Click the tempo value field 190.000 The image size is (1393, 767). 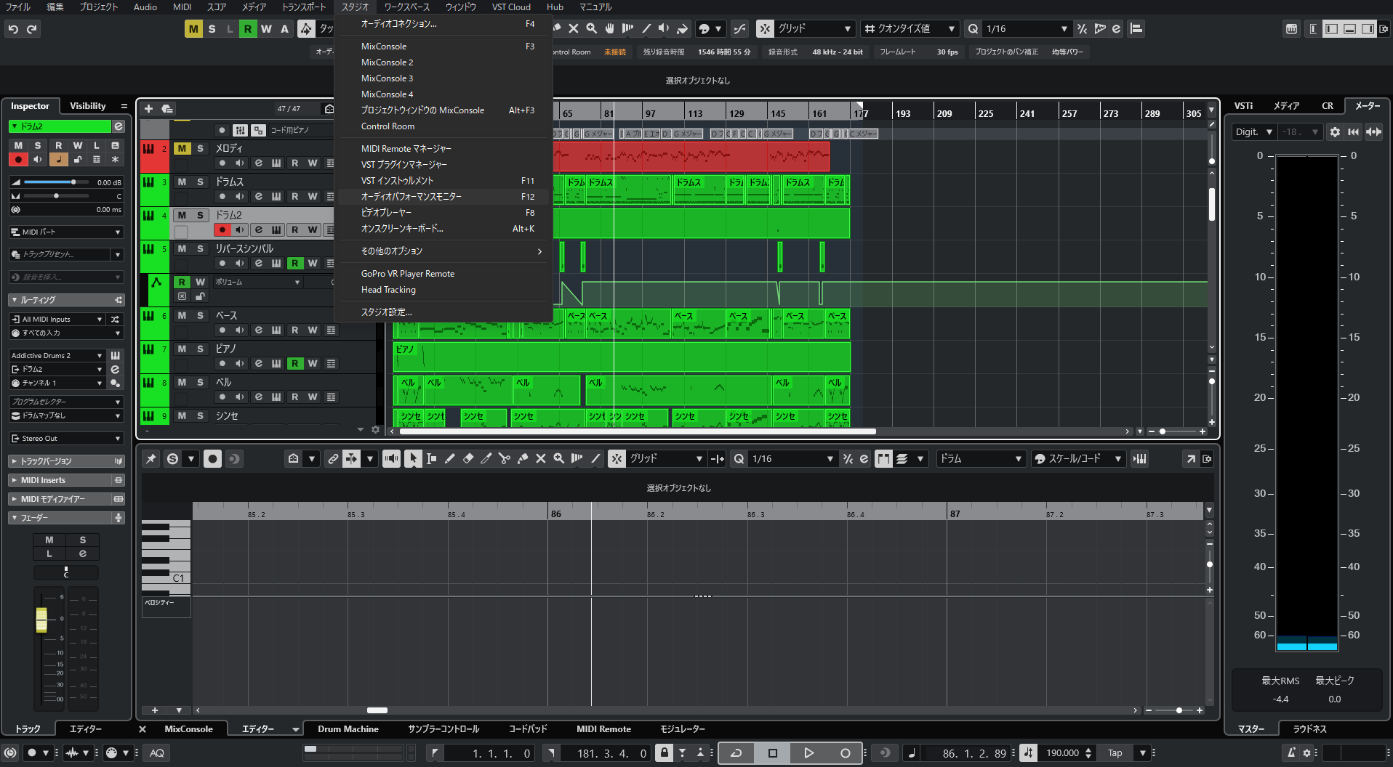[x=1062, y=753]
